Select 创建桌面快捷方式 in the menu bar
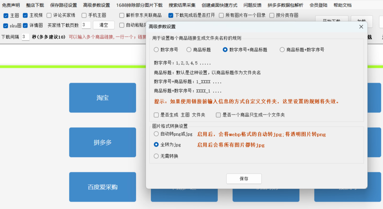 pyautogui.click(x=219, y=5)
